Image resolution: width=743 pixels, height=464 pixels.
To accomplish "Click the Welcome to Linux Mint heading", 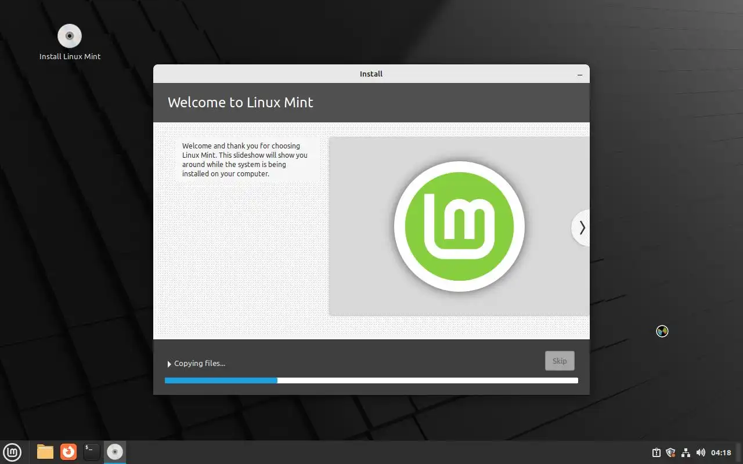I will point(240,103).
